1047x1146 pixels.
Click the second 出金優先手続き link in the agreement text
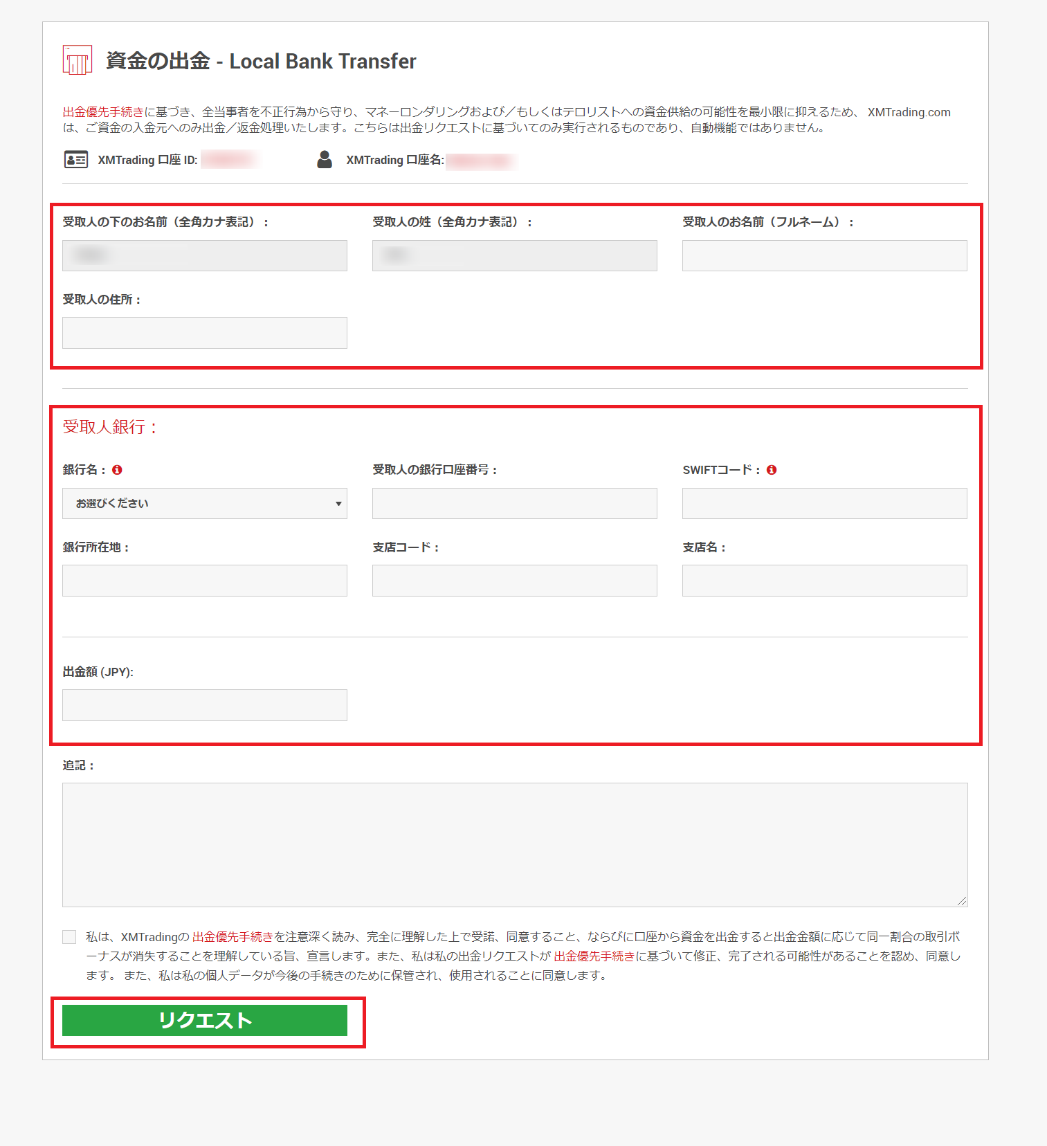pyautogui.click(x=594, y=956)
